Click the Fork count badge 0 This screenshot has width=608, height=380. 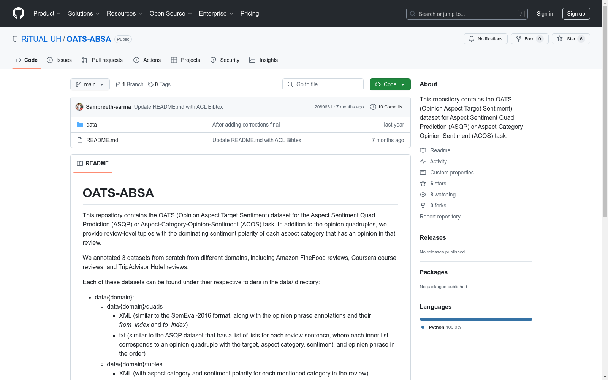pos(540,39)
